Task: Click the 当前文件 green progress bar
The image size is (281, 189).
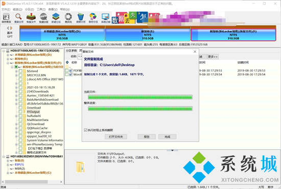Action: (140, 97)
